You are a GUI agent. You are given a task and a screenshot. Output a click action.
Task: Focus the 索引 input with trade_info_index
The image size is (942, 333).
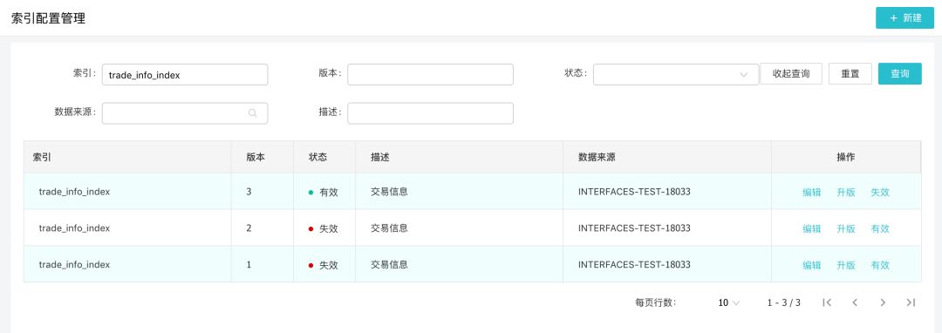(185, 75)
